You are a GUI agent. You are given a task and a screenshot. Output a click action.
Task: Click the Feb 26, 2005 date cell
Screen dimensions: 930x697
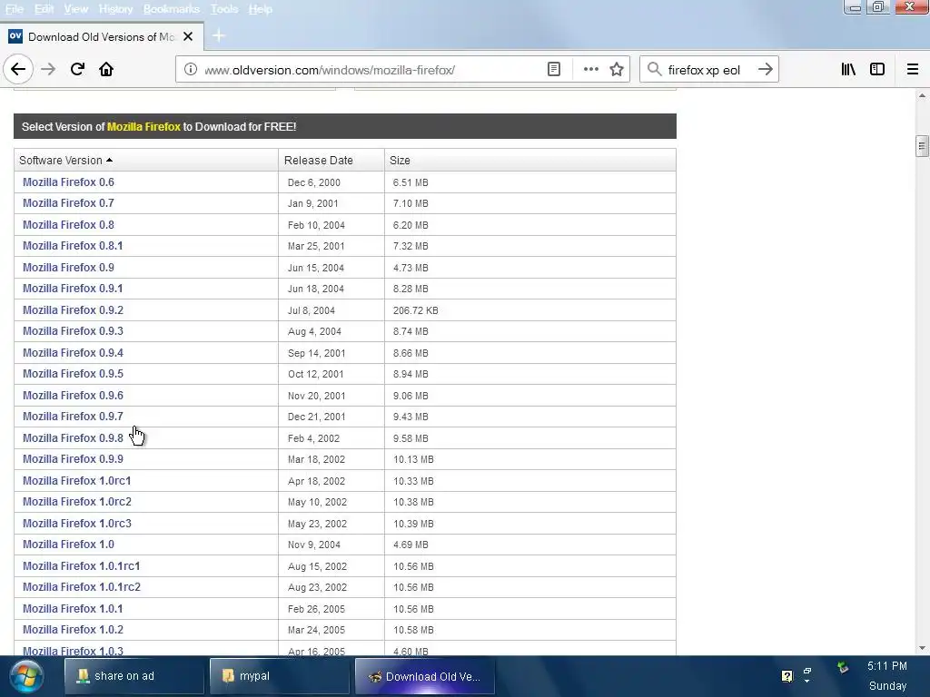316,609
